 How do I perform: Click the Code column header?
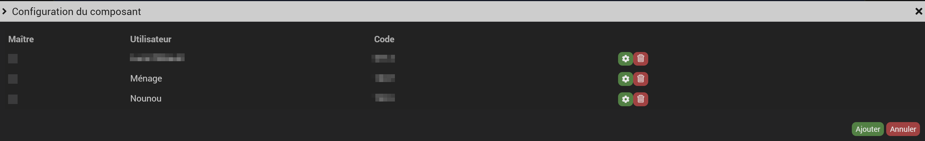pyautogui.click(x=384, y=39)
